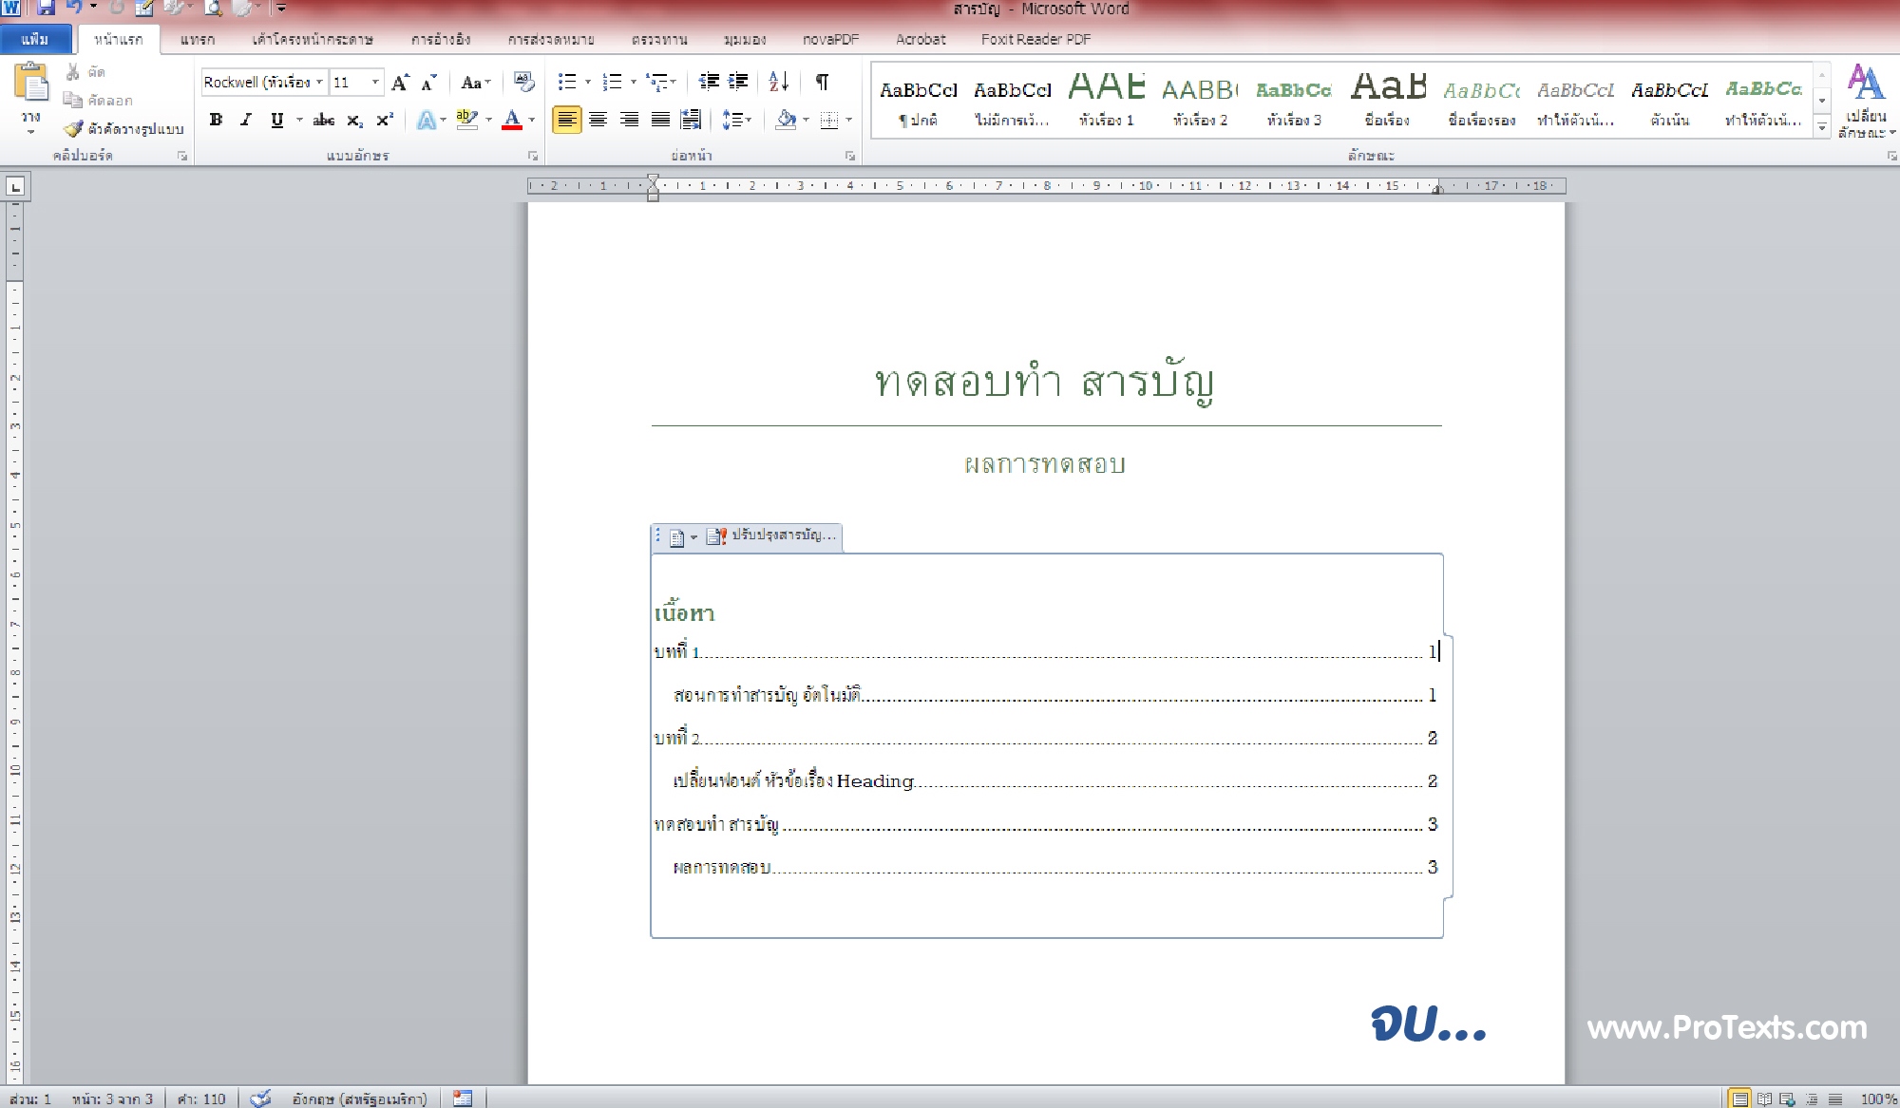The width and height of the screenshot is (1900, 1108).
Task: Open the File tab
Action: coord(35,39)
